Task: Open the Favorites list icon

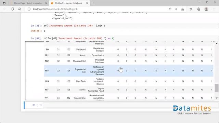Action: (x=191, y=9)
